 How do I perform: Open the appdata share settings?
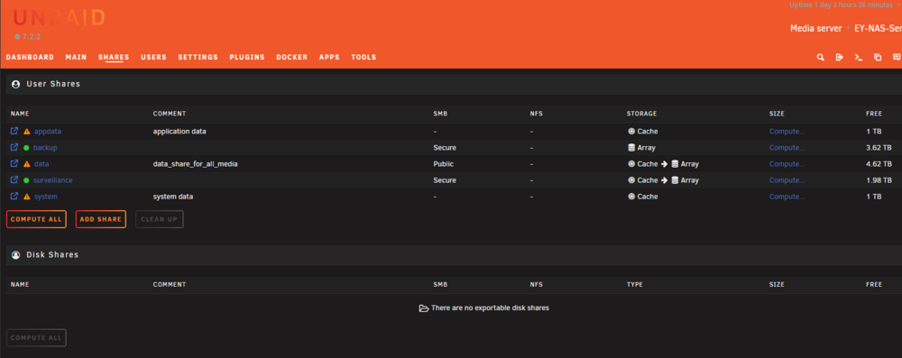(x=48, y=132)
